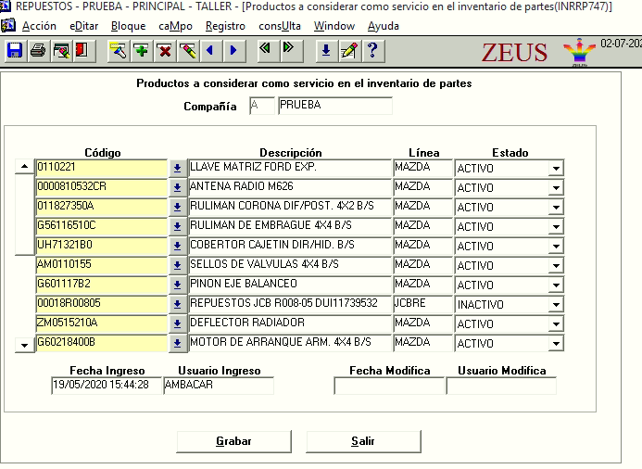Screen dimensions: 642x469
Task: Click the red X delete record icon
Action: coord(164,51)
